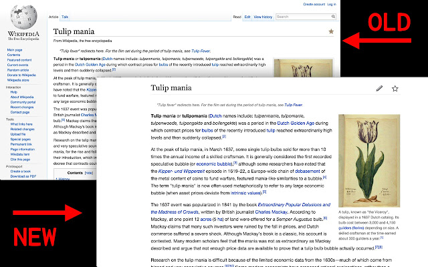This screenshot has width=428, height=267.
Task: Click the Log in link
Action: (x=332, y=4)
